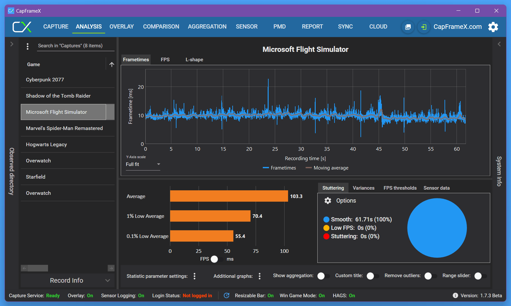Screen dimensions: 511x306
Task: Open the Y-Axis scale Full fit dropdown
Action: click(x=143, y=164)
